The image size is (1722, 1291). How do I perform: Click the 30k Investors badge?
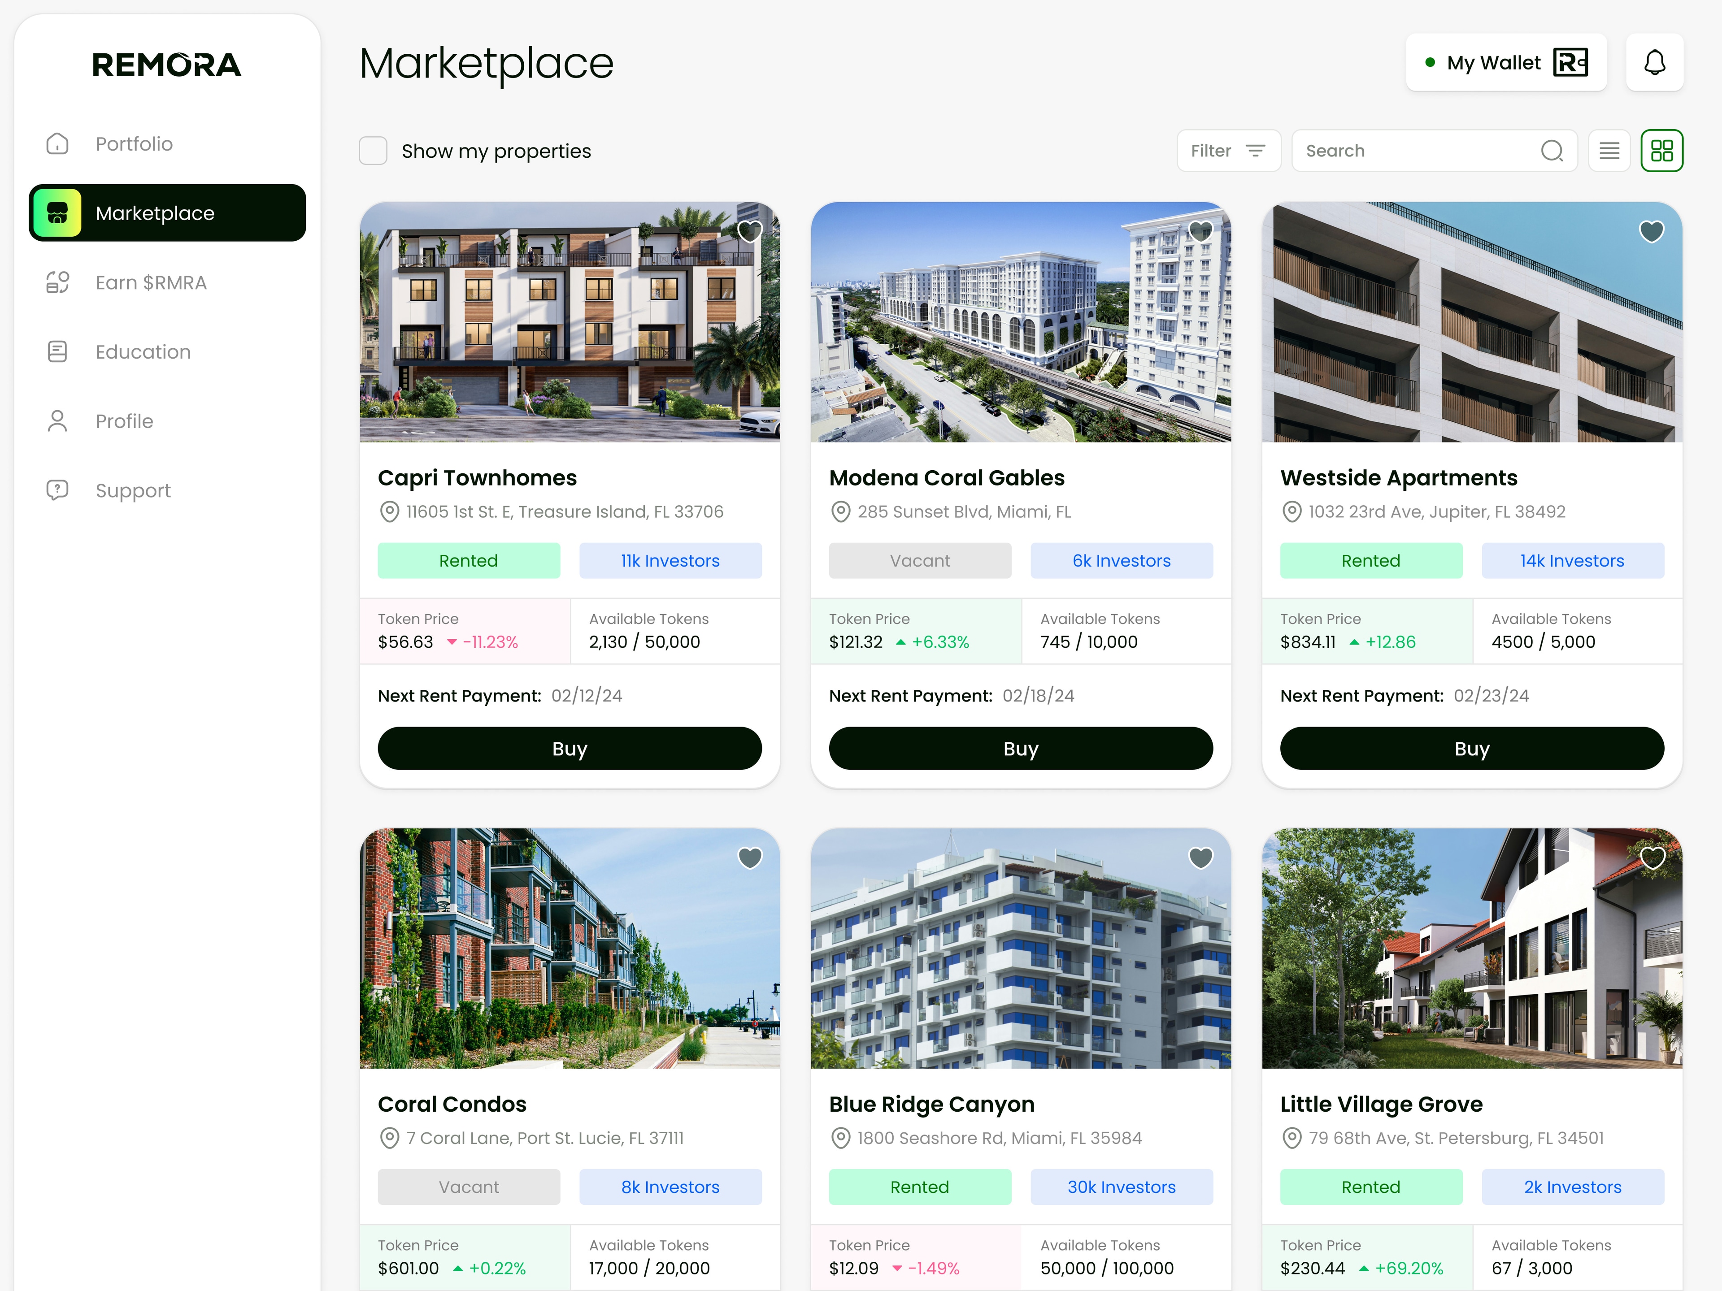[1122, 1187]
